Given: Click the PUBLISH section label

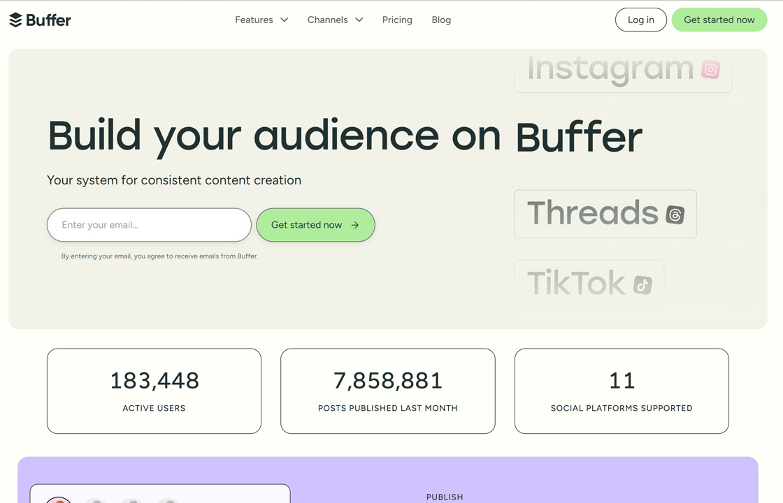Looking at the screenshot, I should (x=445, y=497).
